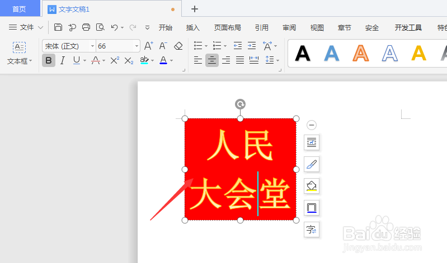Click distributed alignment icon
Viewport: 447px width, 263px height.
(x=254, y=60)
